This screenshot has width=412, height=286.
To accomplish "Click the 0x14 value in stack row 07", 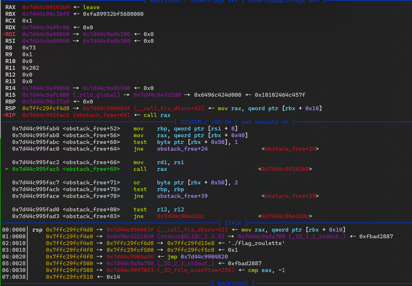I will coord(113,277).
